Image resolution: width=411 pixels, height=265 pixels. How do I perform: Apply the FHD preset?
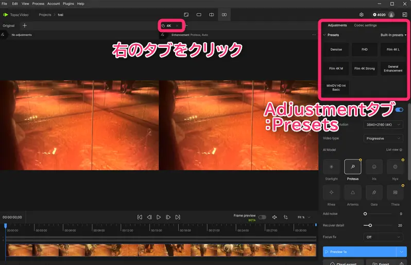click(365, 49)
